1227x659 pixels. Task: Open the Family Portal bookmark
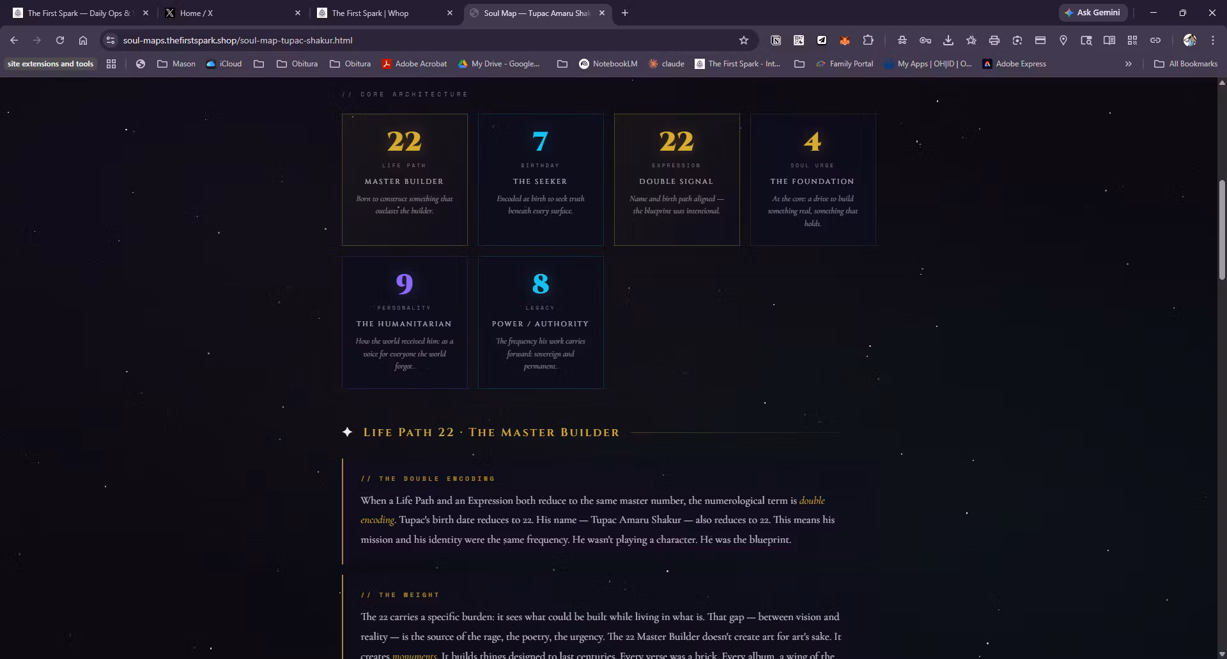(844, 64)
